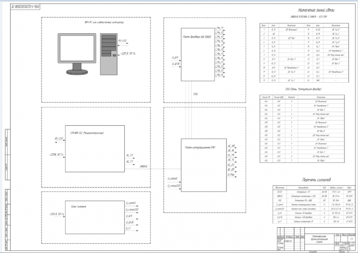This screenshot has height=253, width=358.
Task: Select the power supply block
Action: [x=95, y=217]
